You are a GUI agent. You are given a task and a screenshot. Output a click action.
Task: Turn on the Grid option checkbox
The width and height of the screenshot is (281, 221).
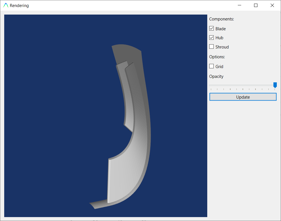coord(211,66)
